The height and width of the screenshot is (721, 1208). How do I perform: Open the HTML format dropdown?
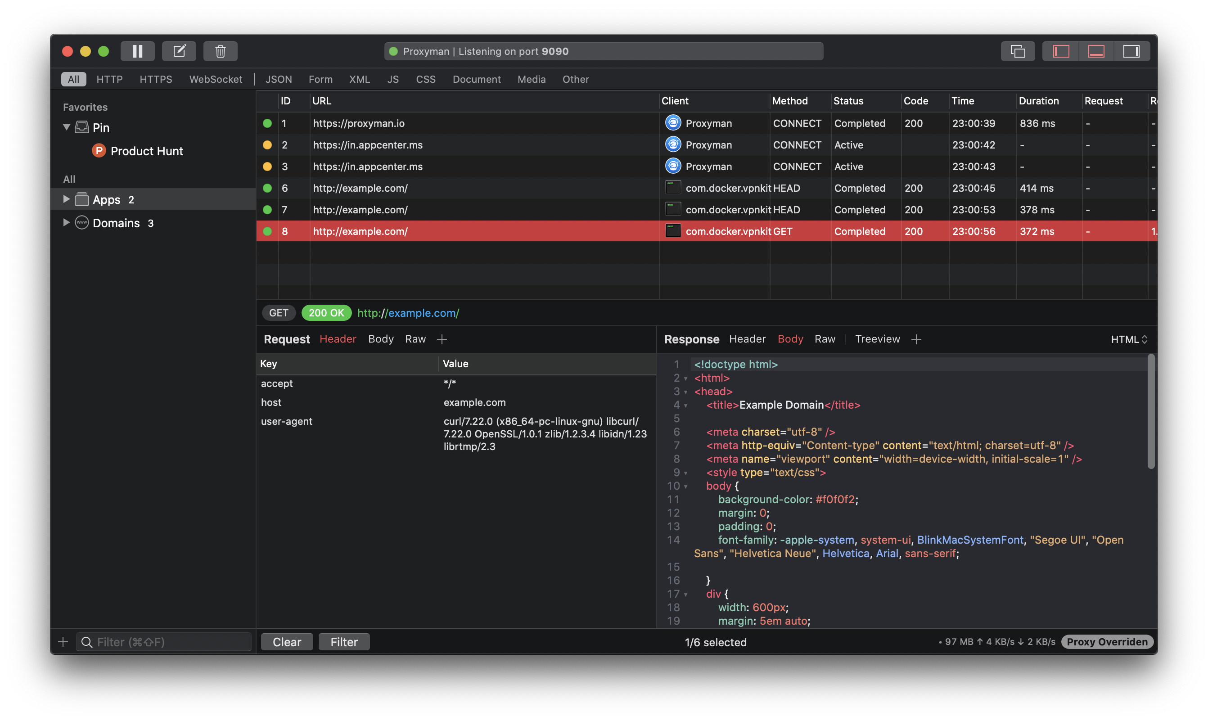(x=1129, y=339)
